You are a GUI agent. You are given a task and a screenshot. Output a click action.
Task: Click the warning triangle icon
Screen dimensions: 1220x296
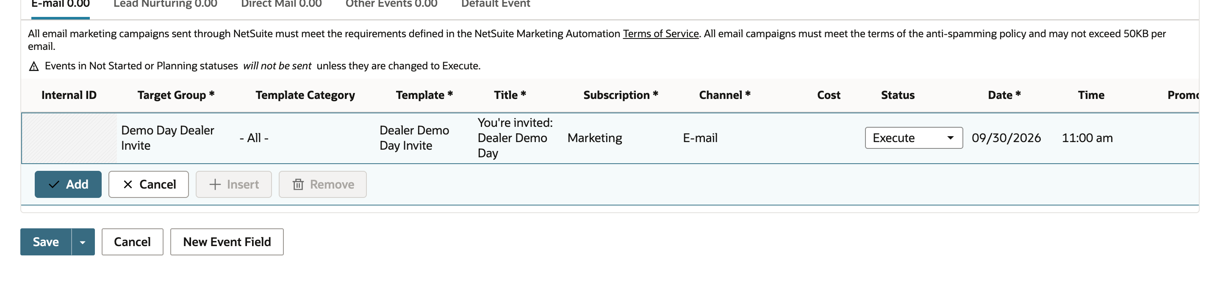click(33, 66)
